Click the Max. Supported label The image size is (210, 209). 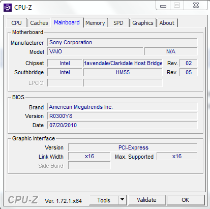click(134, 157)
